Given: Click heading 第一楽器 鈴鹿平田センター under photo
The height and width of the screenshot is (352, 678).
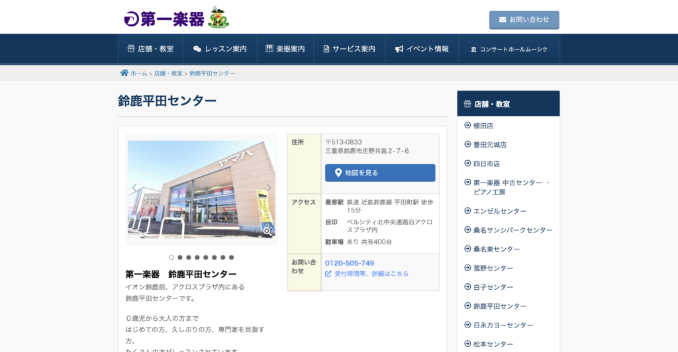Looking at the screenshot, I should 181,275.
